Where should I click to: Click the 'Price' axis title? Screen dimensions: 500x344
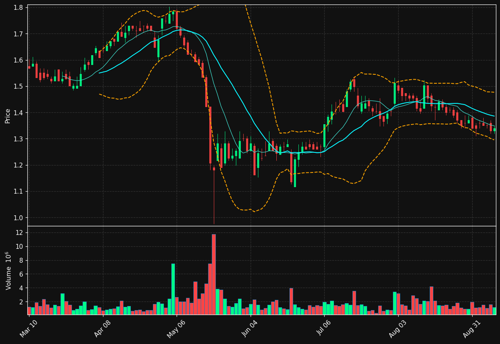pyautogui.click(x=8, y=116)
